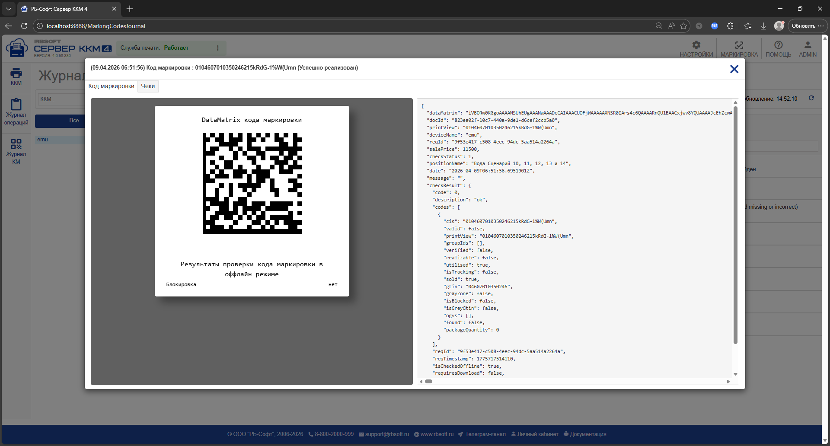Open the Документация footer link
Image resolution: width=830 pixels, height=446 pixels.
585,434
